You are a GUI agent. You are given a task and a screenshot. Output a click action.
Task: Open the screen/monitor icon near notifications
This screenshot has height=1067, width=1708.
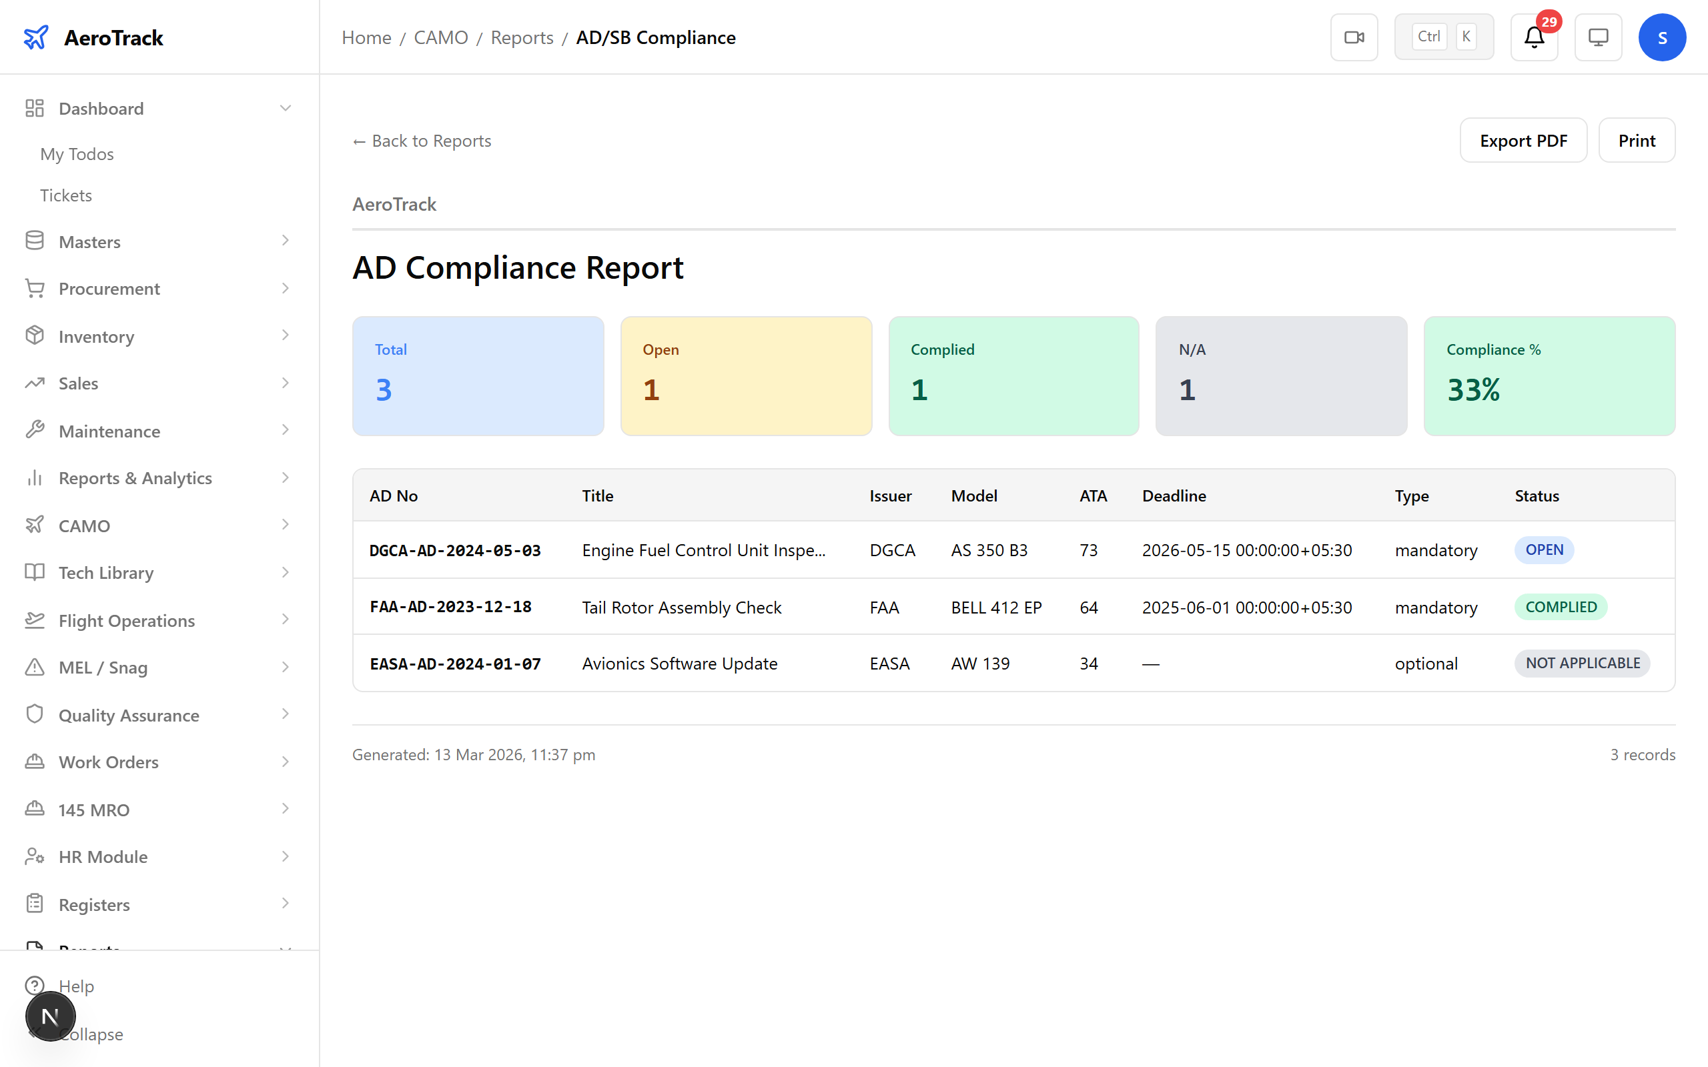pos(1598,37)
